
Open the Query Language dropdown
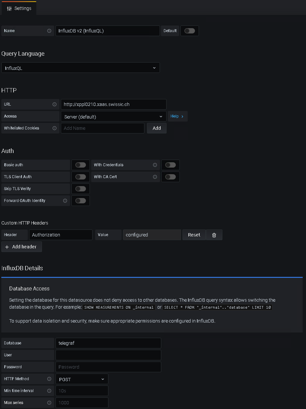point(81,67)
